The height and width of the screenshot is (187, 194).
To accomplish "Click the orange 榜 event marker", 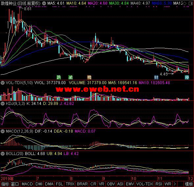I will click(x=89, y=77).
